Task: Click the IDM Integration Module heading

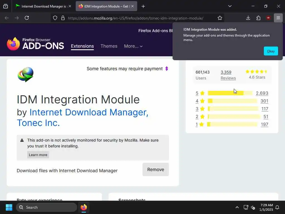Action: pyautogui.click(x=78, y=99)
